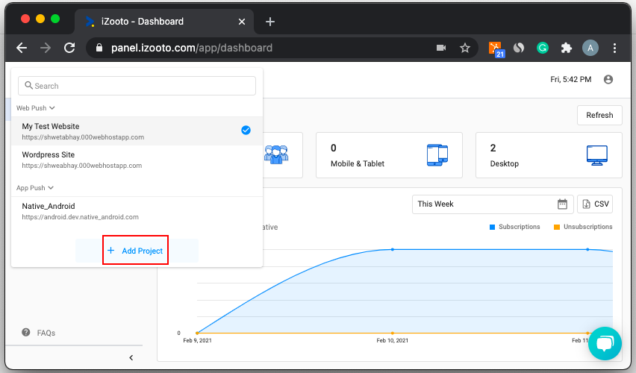This screenshot has height=373, width=636.
Task: Click the Desktop stat card
Action: (549, 155)
